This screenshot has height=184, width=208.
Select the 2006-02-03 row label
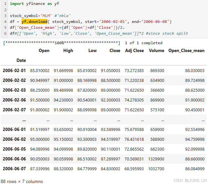pyautogui.click(x=14, y=90)
